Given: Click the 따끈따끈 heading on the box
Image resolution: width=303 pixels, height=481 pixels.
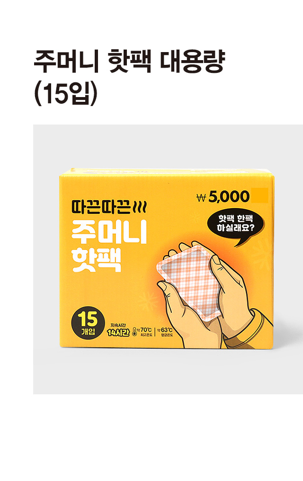Looking at the screenshot, I should [101, 207].
